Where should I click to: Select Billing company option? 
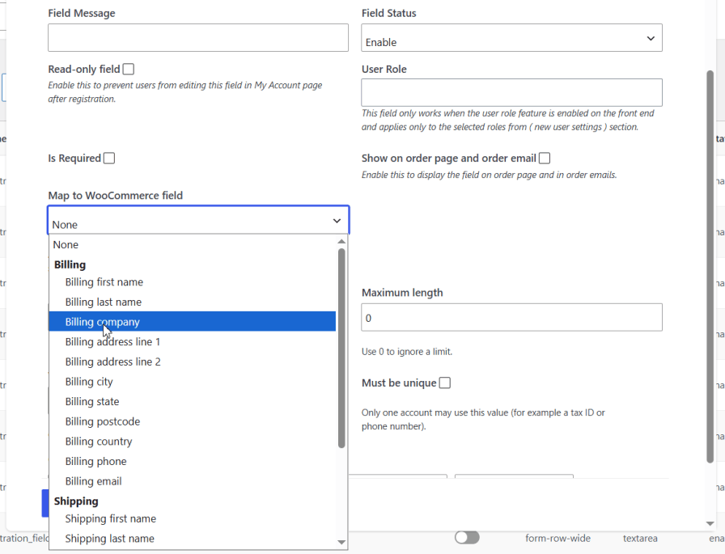tap(193, 322)
